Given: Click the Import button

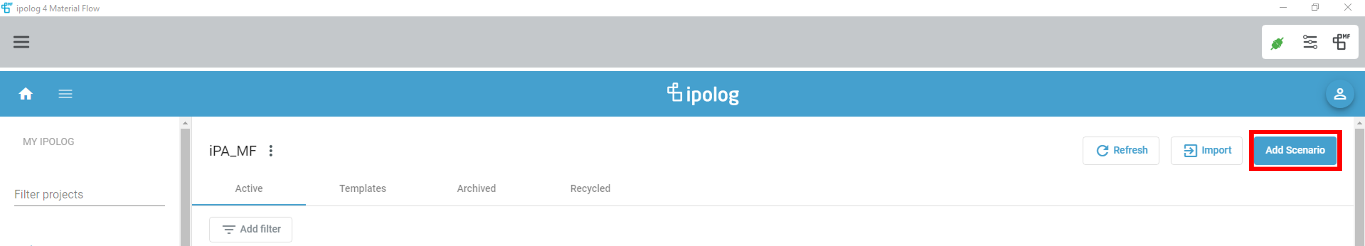Looking at the screenshot, I should click(x=1206, y=150).
